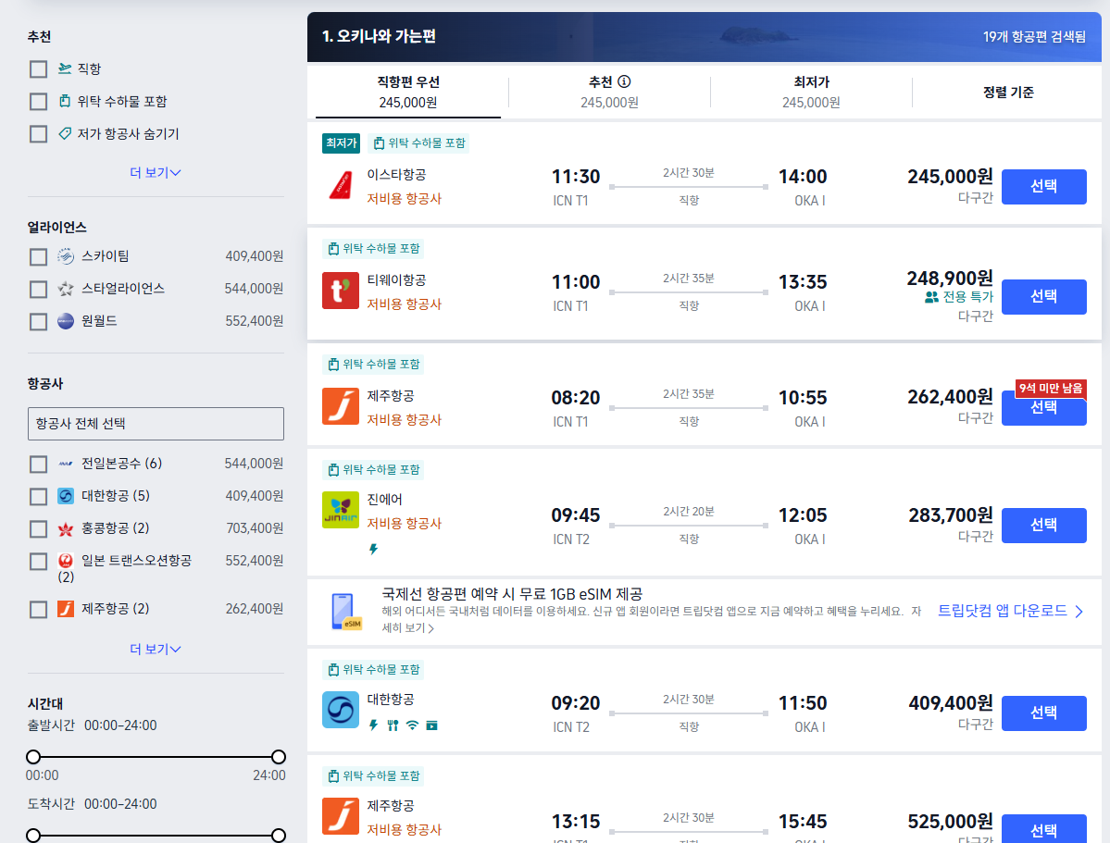This screenshot has height=843, width=1110.
Task: Click the luggage icon next to 위탁 수하물 포함 filter
Action: point(65,101)
